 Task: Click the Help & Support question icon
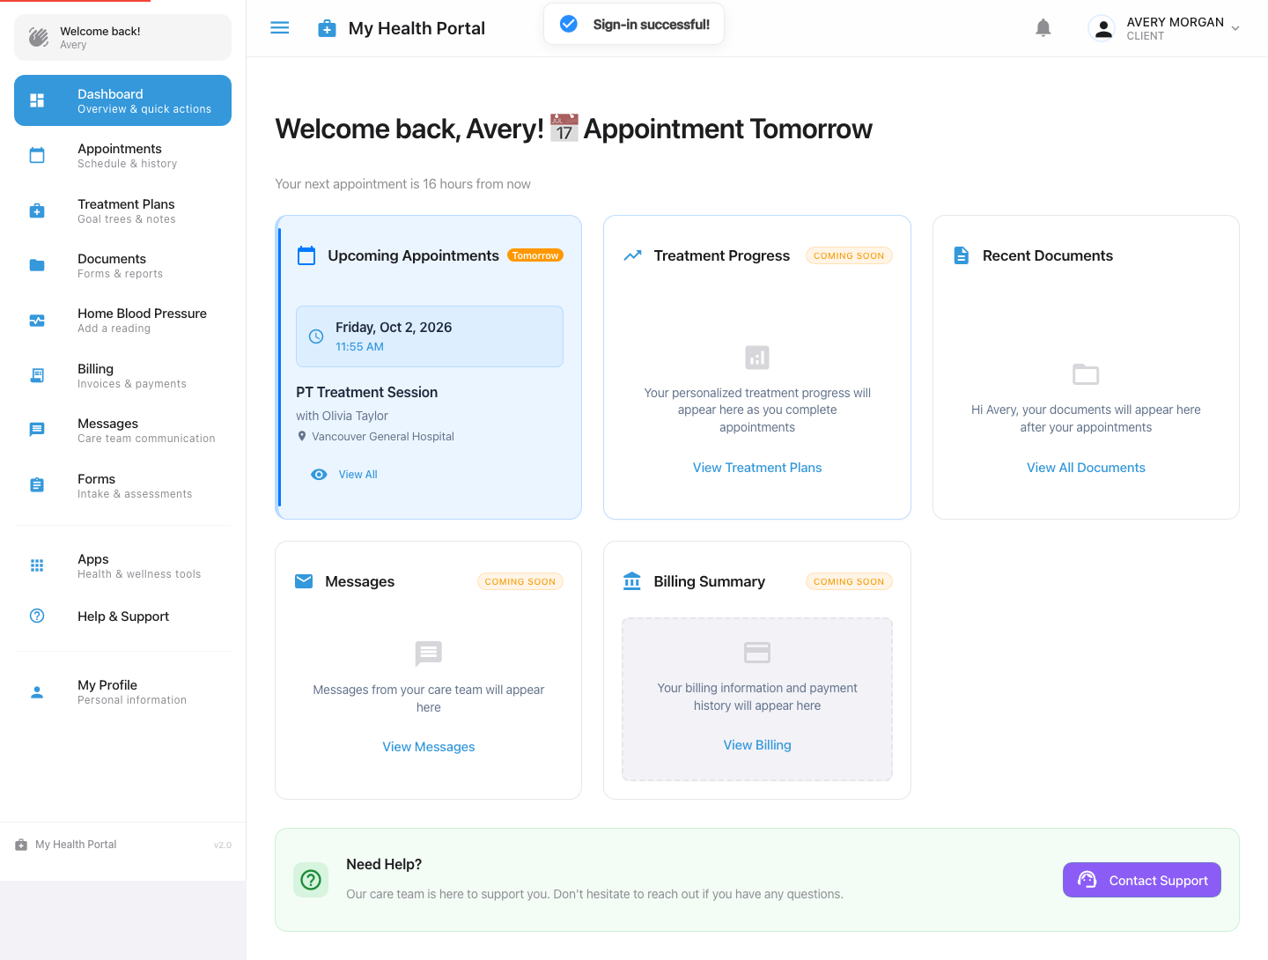37,617
